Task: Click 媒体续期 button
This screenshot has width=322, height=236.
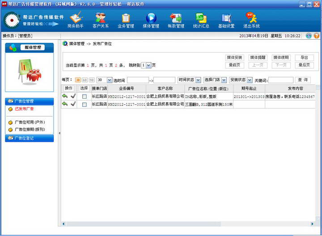Action: (x=281, y=58)
